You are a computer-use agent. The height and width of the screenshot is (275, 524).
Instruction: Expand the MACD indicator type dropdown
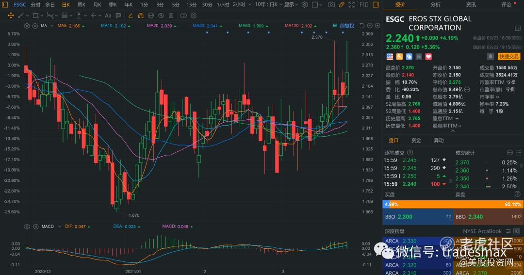tap(60, 226)
